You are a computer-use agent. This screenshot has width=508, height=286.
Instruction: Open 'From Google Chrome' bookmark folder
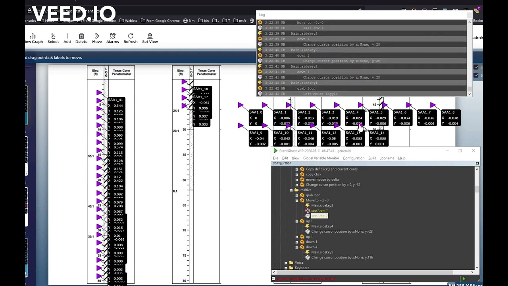[160, 21]
